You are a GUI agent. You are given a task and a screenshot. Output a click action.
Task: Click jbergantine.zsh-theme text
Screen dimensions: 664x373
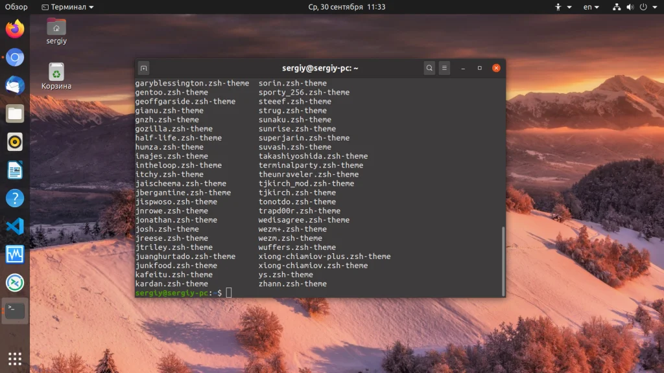coord(184,192)
